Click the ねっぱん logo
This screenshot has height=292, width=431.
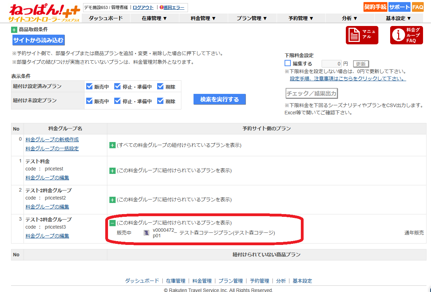(x=44, y=13)
